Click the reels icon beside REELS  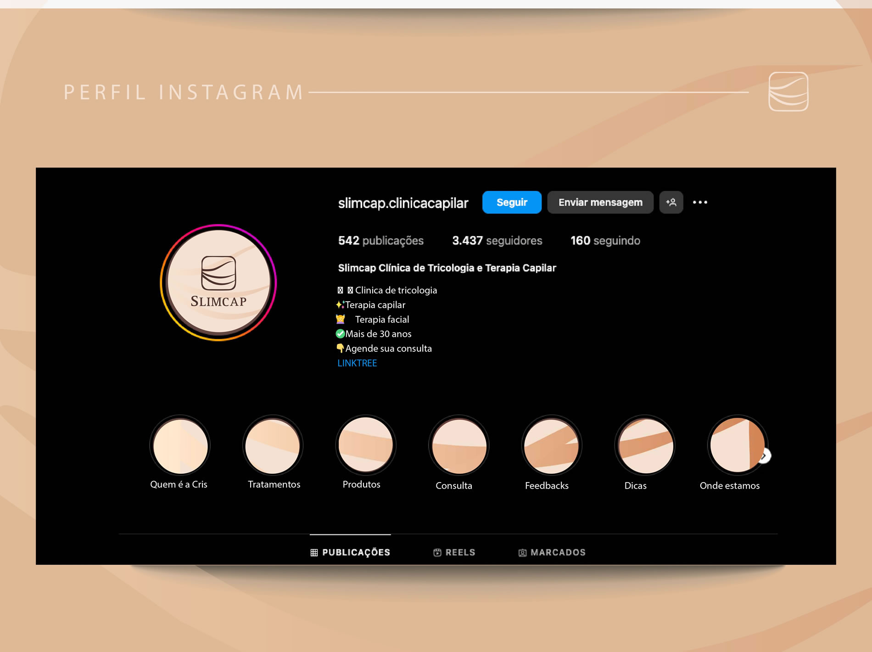pyautogui.click(x=437, y=553)
